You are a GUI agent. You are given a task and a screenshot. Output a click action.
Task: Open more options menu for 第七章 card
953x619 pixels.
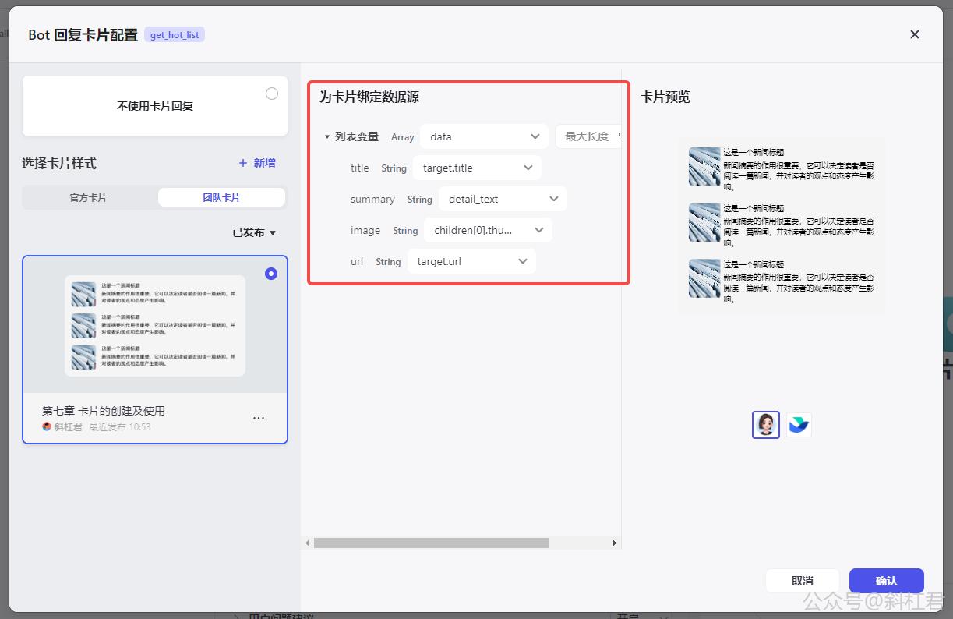(x=259, y=418)
